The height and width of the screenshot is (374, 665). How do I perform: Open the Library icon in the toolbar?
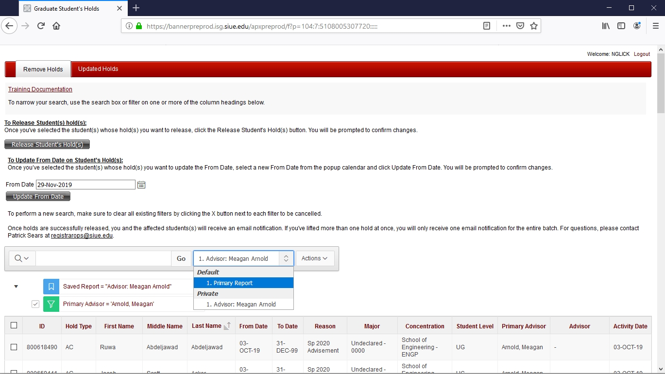606,26
